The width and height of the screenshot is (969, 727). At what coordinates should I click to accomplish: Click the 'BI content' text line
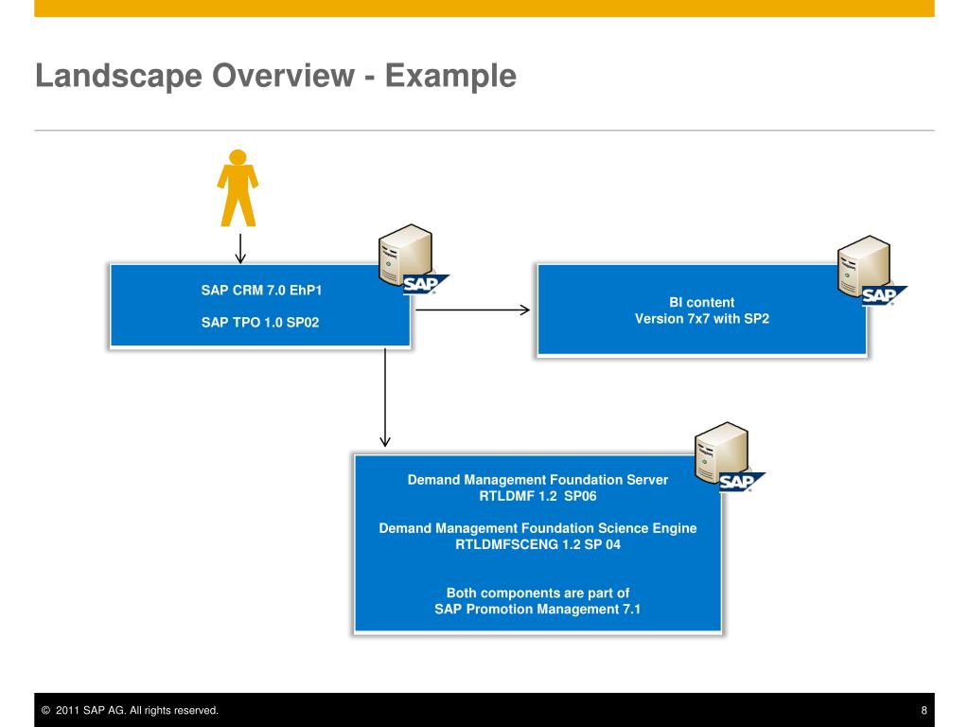click(x=701, y=302)
